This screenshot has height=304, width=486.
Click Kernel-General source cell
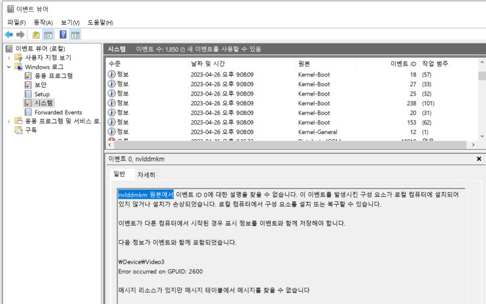click(318, 132)
